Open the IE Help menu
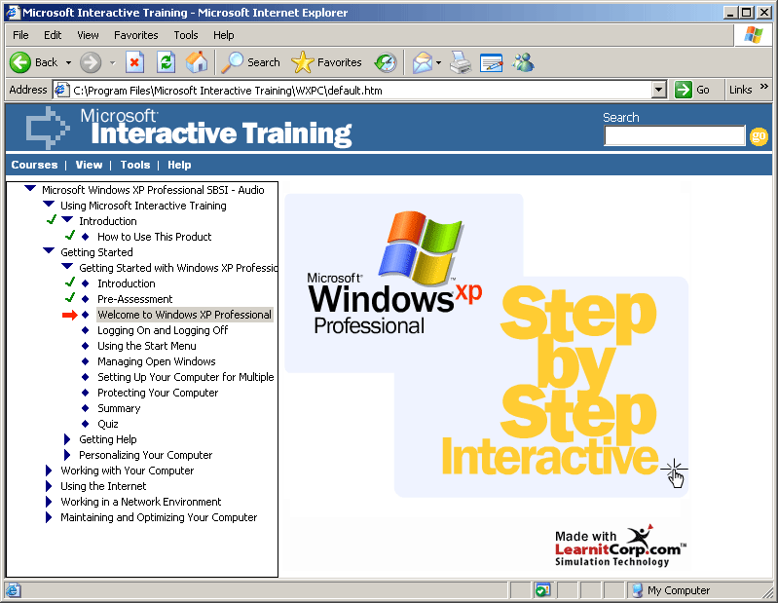Image resolution: width=778 pixels, height=603 pixels. click(x=224, y=35)
